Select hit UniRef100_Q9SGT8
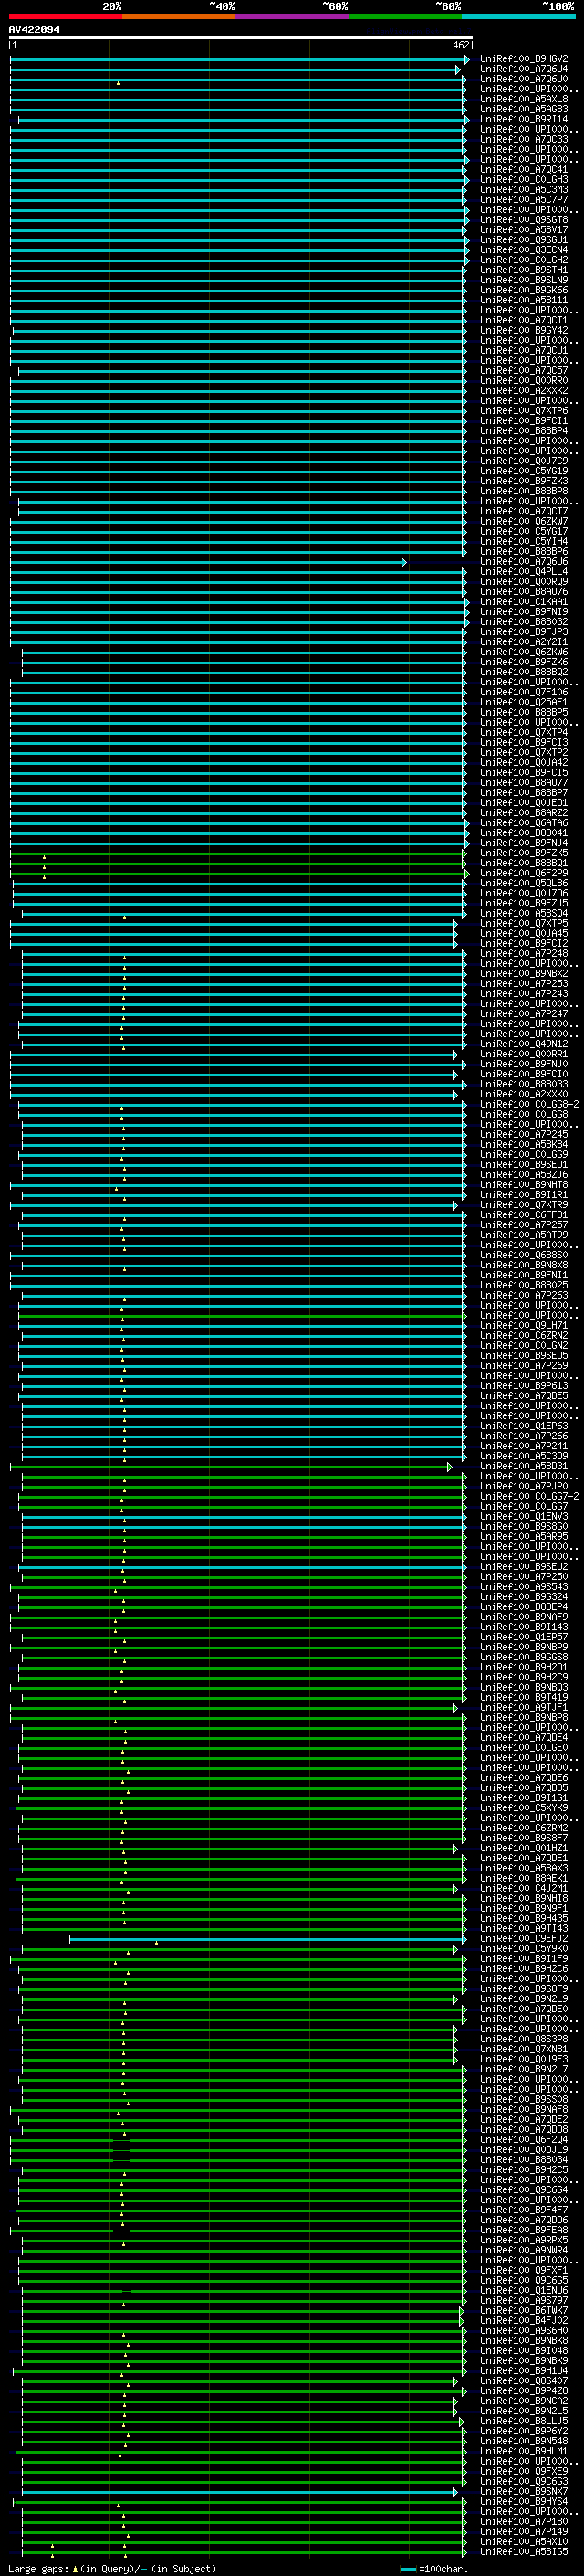 coord(524,220)
